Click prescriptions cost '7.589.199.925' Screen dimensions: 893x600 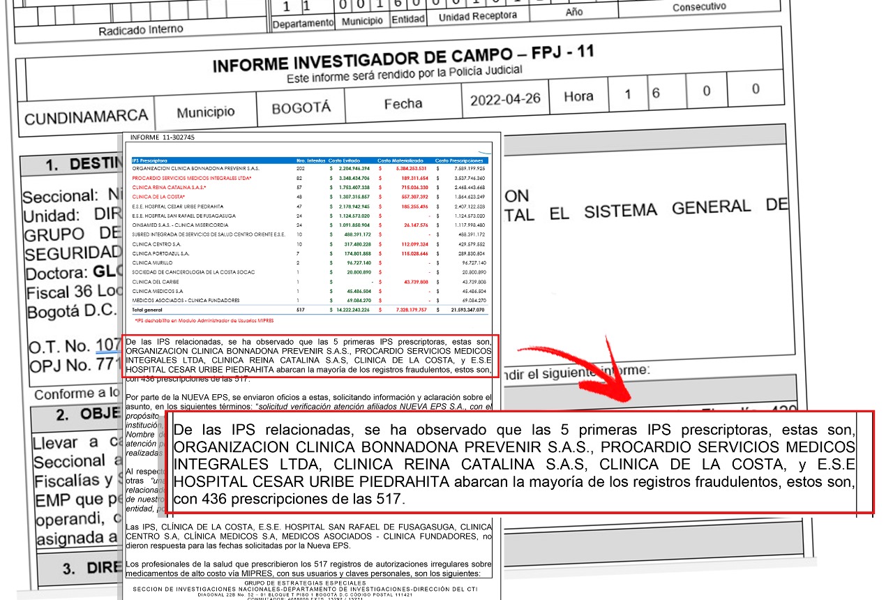click(x=468, y=169)
